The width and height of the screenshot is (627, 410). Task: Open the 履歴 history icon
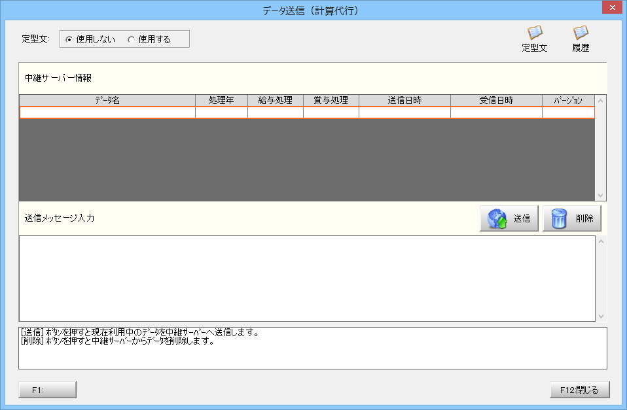pyautogui.click(x=581, y=39)
